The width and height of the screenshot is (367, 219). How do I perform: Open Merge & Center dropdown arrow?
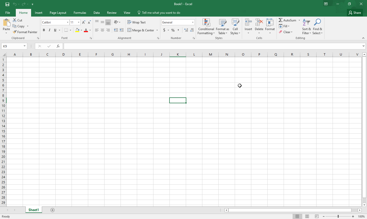[x=157, y=30]
